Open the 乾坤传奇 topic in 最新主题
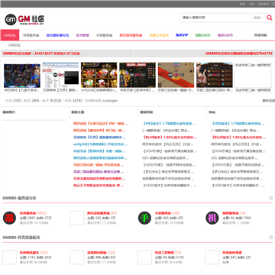 pos(100,151)
